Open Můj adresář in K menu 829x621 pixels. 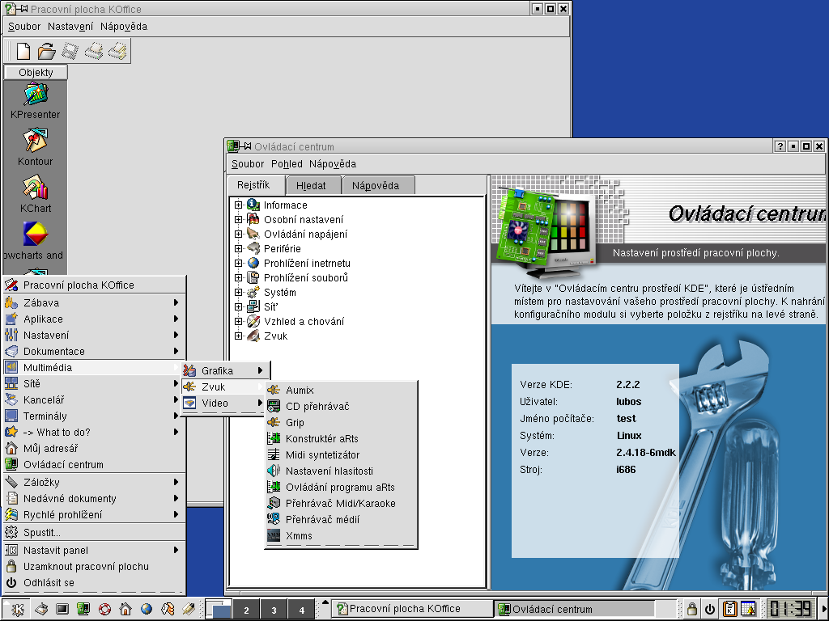[x=94, y=448]
